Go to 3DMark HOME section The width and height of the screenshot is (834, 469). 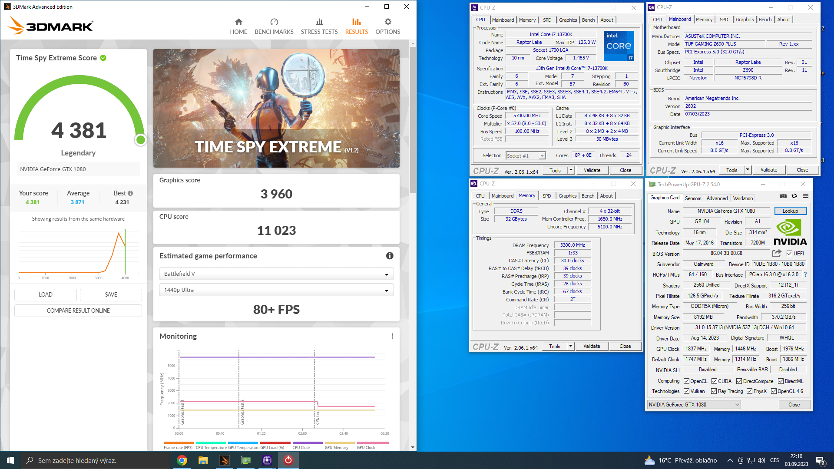(x=238, y=26)
